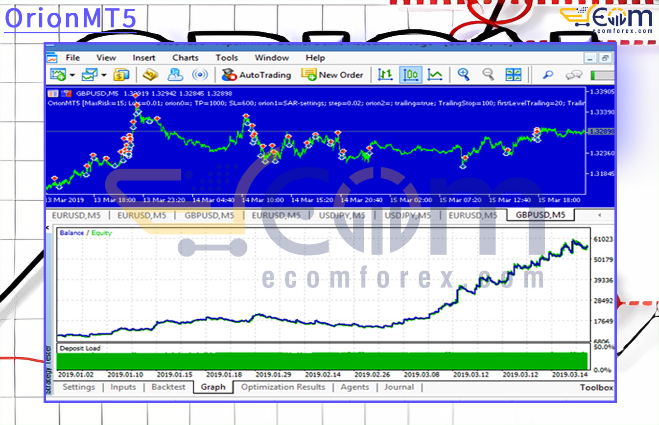Open the Charts menu

pos(186,58)
